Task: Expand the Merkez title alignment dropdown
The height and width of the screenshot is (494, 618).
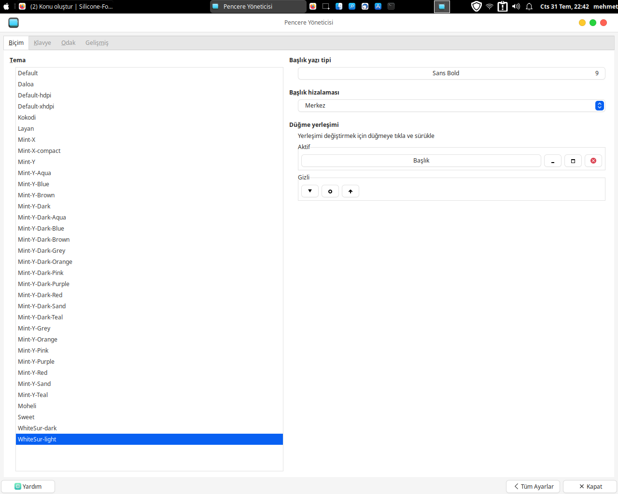Action: tap(451, 106)
